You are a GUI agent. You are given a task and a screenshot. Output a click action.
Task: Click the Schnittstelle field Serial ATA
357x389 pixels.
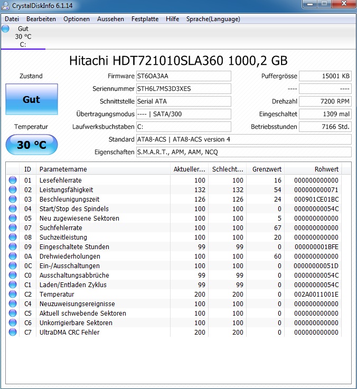[x=183, y=101]
